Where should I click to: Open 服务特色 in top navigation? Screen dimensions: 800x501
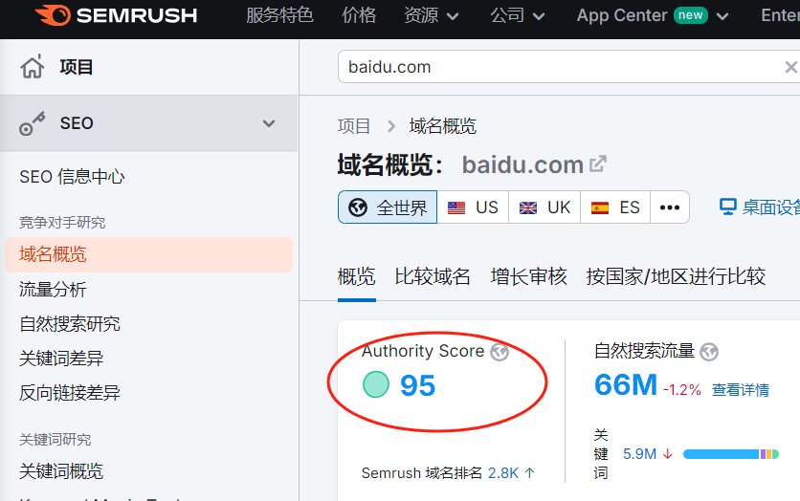pyautogui.click(x=279, y=15)
